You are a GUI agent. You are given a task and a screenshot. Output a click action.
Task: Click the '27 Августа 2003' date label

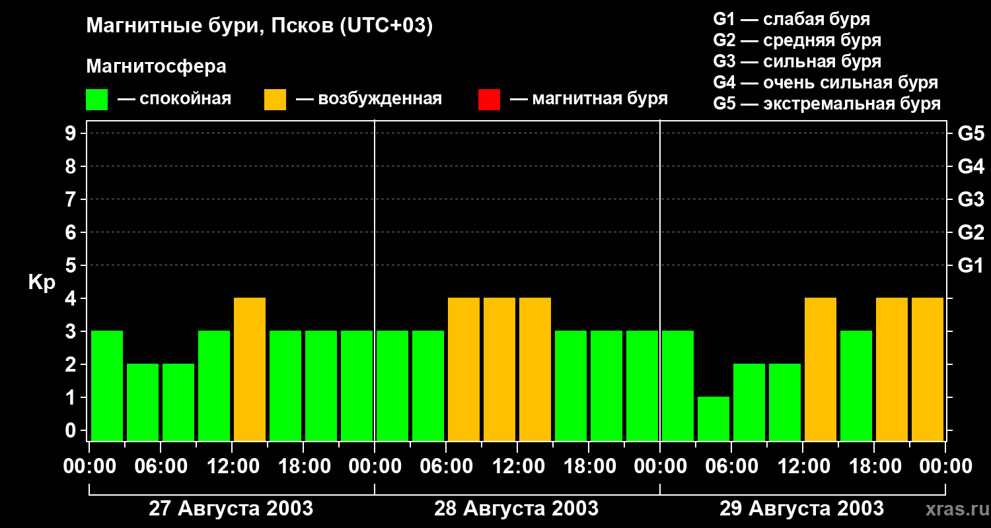click(231, 508)
